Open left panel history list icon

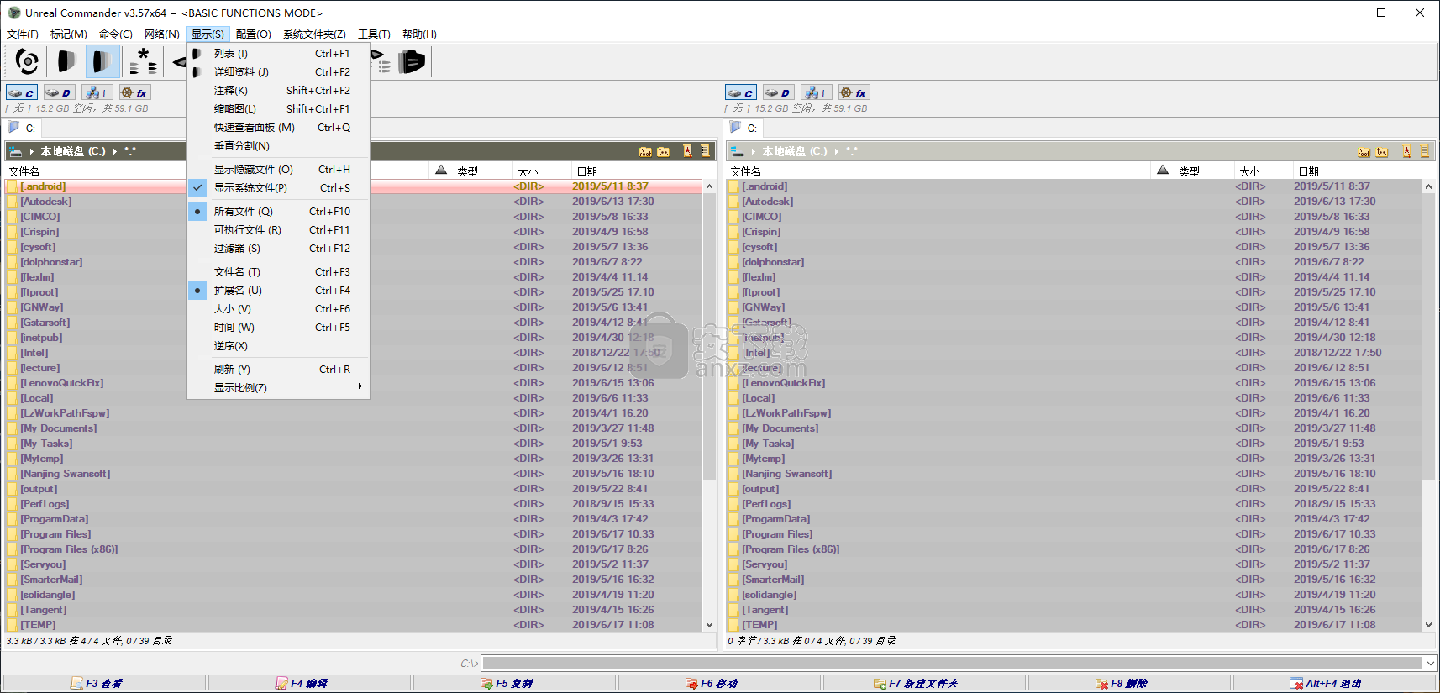pyautogui.click(x=706, y=151)
